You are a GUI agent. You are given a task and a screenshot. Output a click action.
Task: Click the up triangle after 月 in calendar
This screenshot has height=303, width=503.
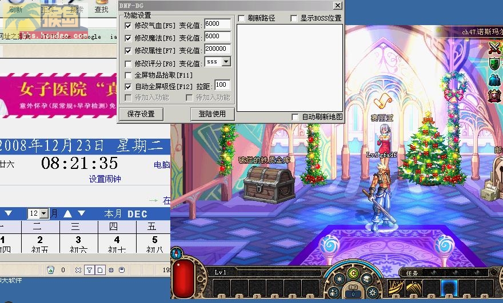[67, 213]
